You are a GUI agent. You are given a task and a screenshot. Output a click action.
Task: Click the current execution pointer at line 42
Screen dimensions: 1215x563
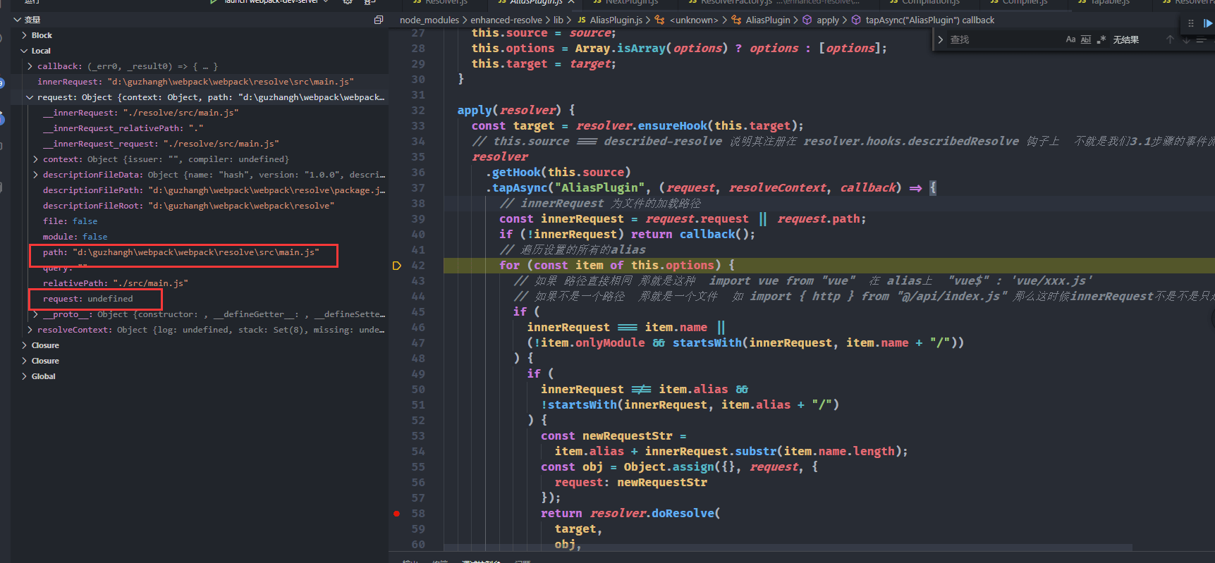coord(396,266)
